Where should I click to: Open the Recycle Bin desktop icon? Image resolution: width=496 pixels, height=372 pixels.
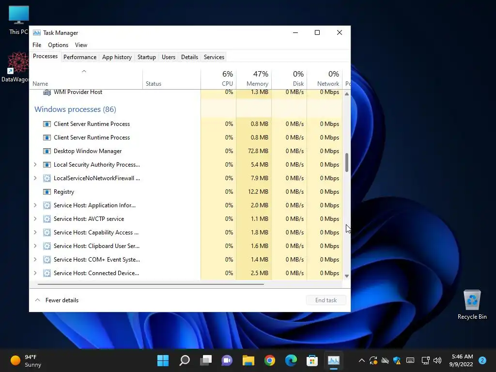point(472,305)
